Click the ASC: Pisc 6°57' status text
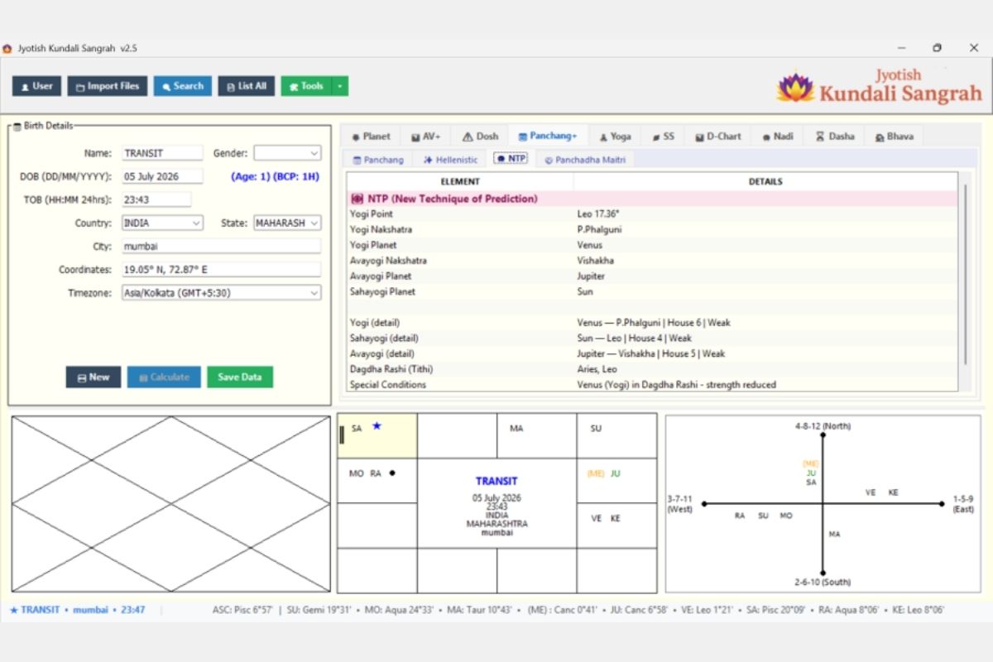Screen dimensions: 993x662 242,610
